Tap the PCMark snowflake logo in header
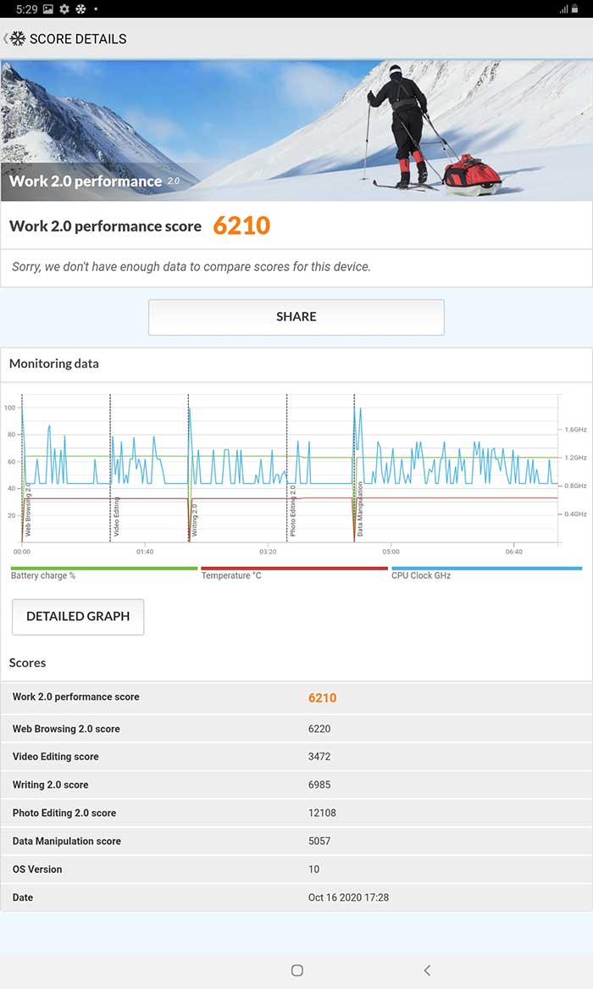Viewport: 593px width, 989px height. (18, 39)
